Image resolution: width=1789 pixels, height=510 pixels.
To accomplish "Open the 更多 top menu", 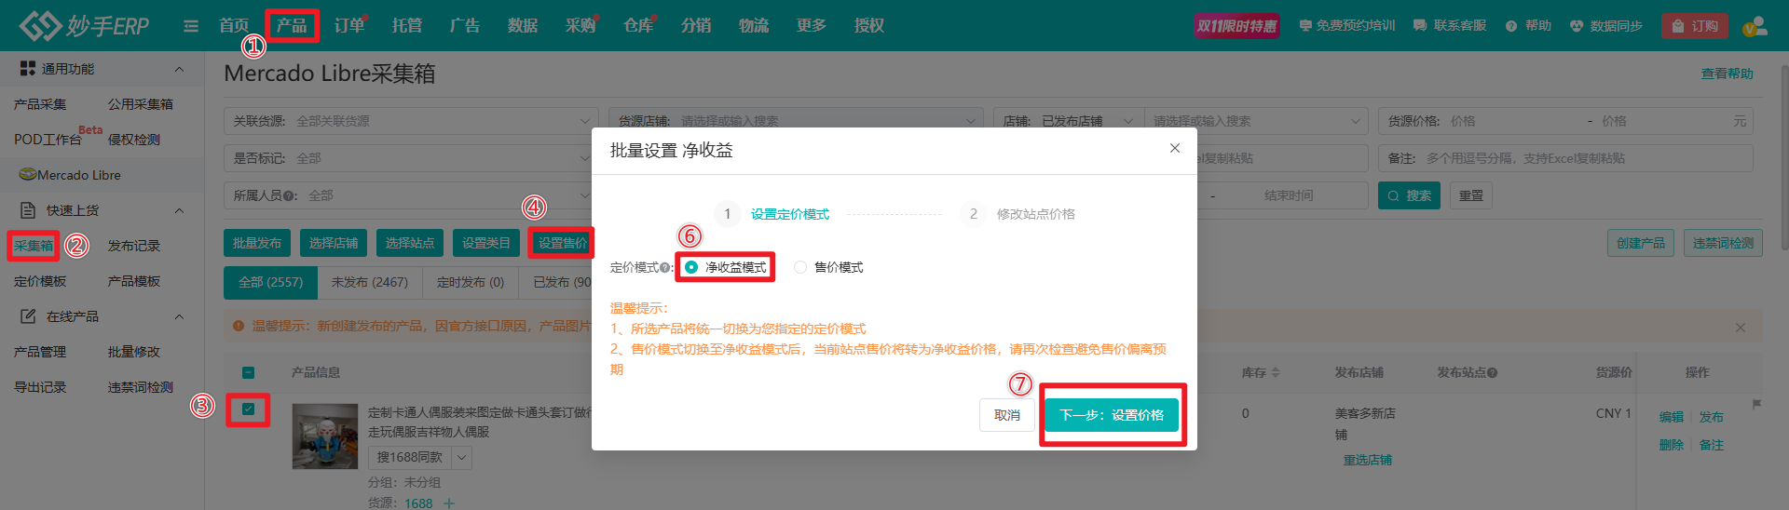I will [812, 25].
